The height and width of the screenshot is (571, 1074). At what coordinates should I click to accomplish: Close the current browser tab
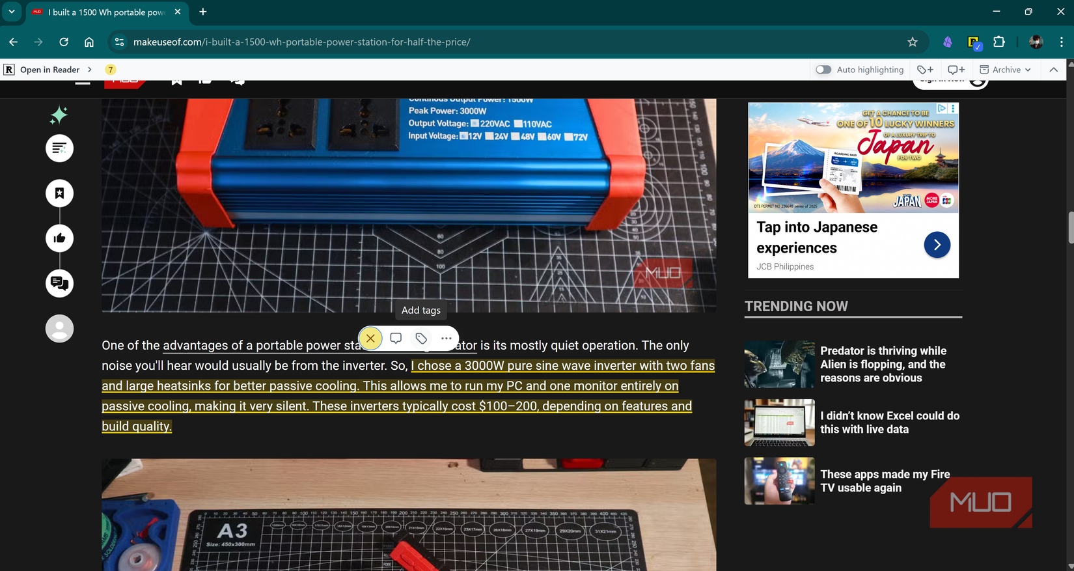tap(178, 12)
